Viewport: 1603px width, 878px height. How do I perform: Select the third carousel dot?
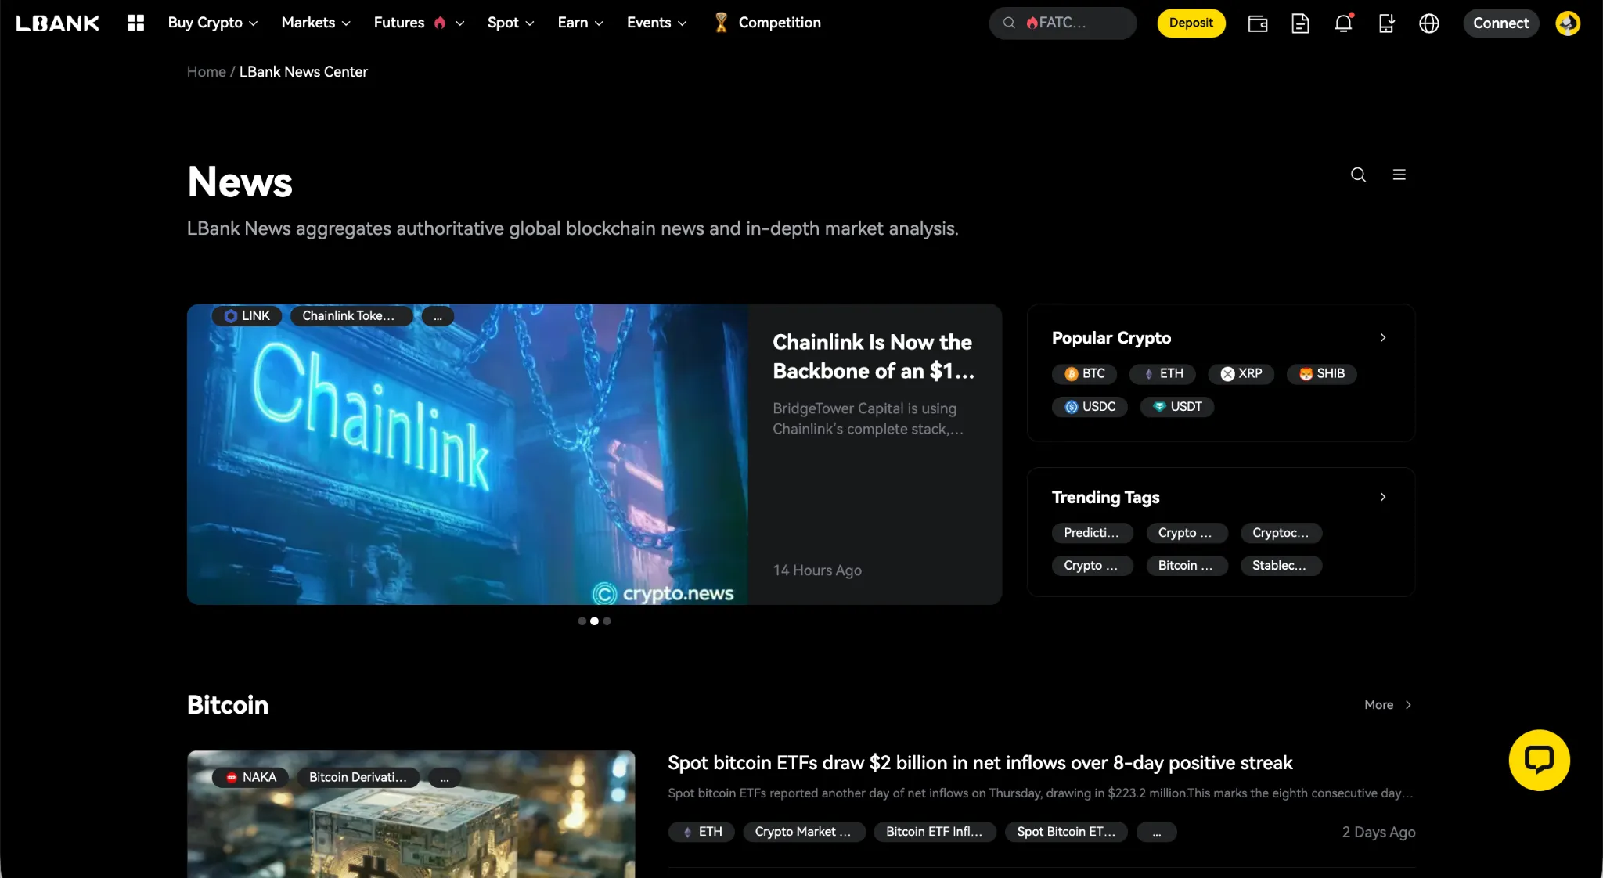coord(607,621)
